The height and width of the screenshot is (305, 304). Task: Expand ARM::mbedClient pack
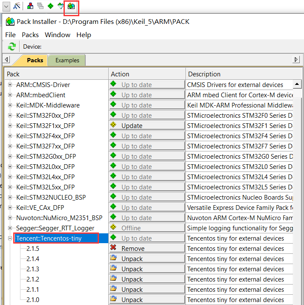coord(10,95)
